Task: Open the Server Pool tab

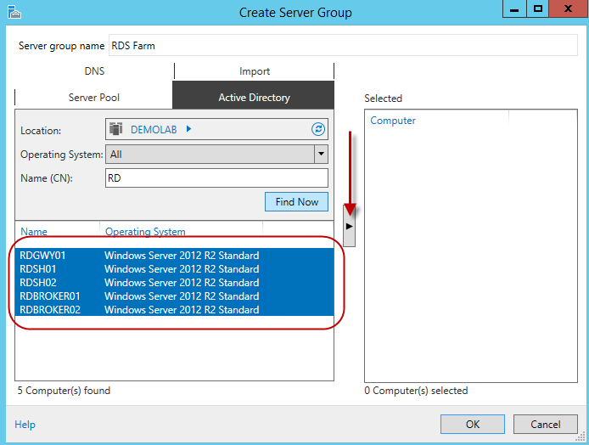Action: click(x=94, y=98)
